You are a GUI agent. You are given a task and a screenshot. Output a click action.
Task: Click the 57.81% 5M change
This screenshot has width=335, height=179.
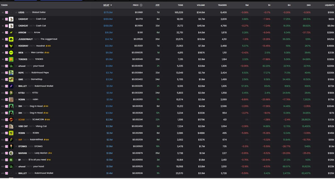point(245,86)
